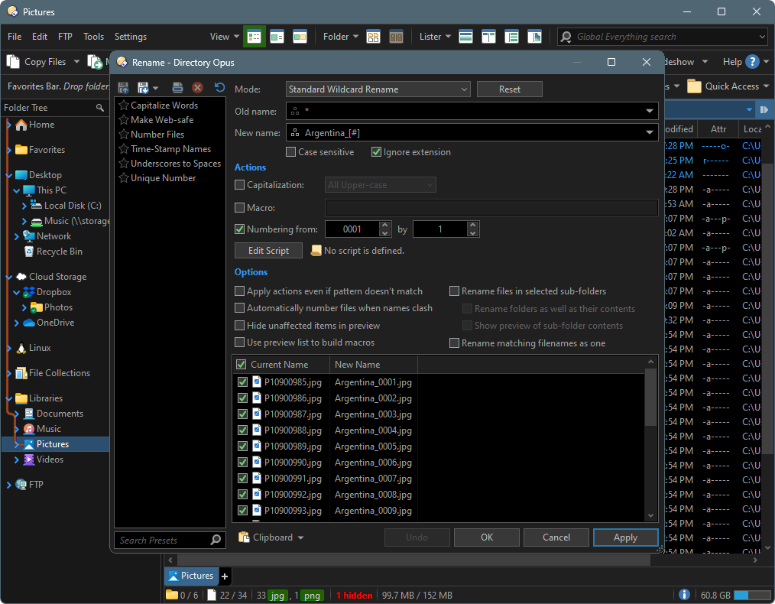
Task: Click the red delete preset icon
Action: [197, 89]
